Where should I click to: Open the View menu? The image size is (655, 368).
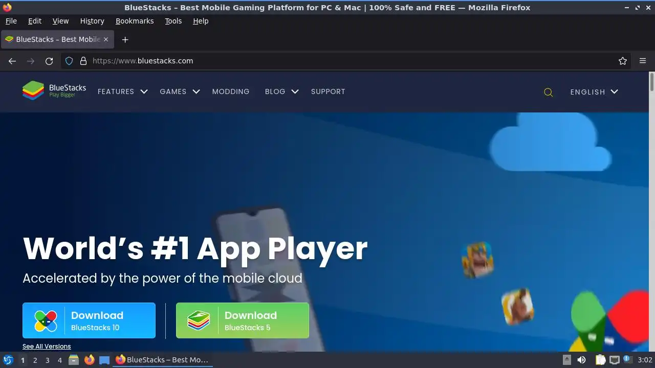point(60,21)
